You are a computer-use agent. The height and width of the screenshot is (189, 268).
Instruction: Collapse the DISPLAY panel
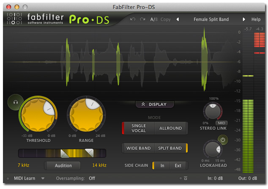tap(155, 104)
